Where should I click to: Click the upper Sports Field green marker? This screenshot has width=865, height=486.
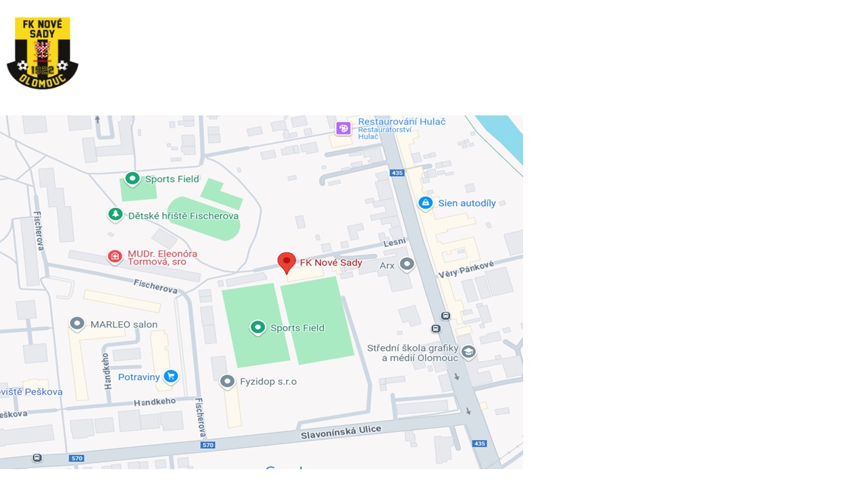click(132, 179)
